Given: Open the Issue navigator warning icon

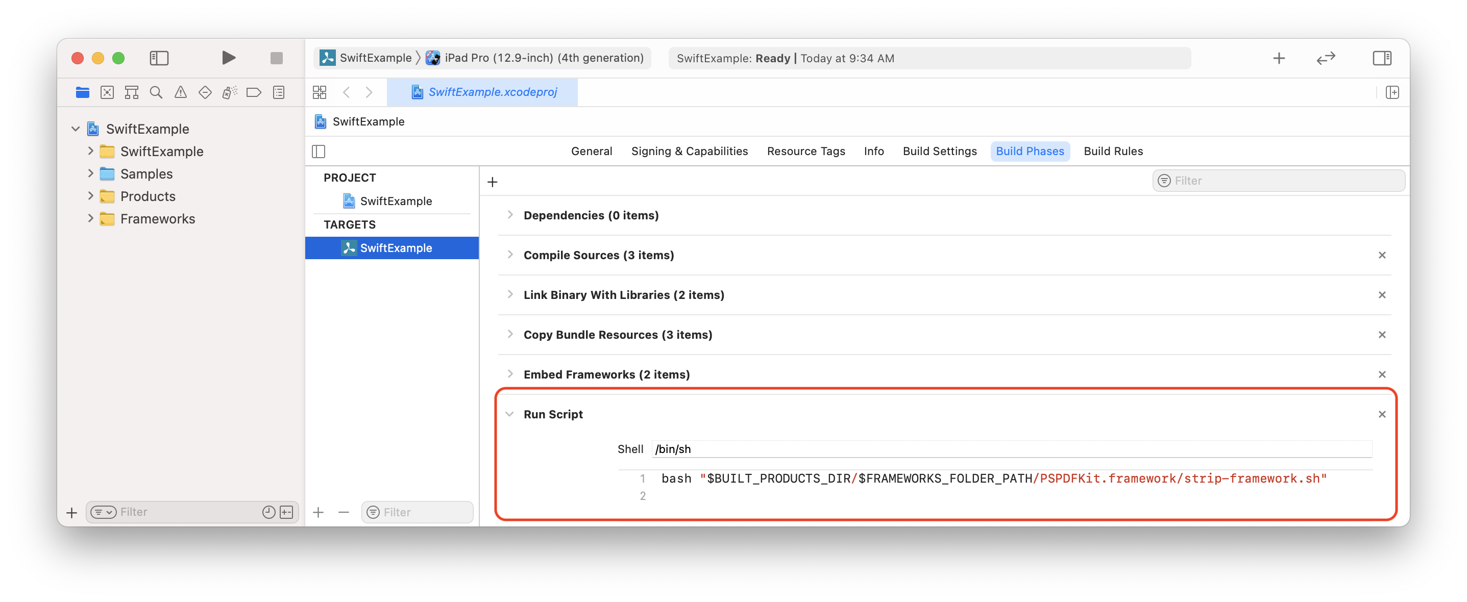Looking at the screenshot, I should point(181,92).
